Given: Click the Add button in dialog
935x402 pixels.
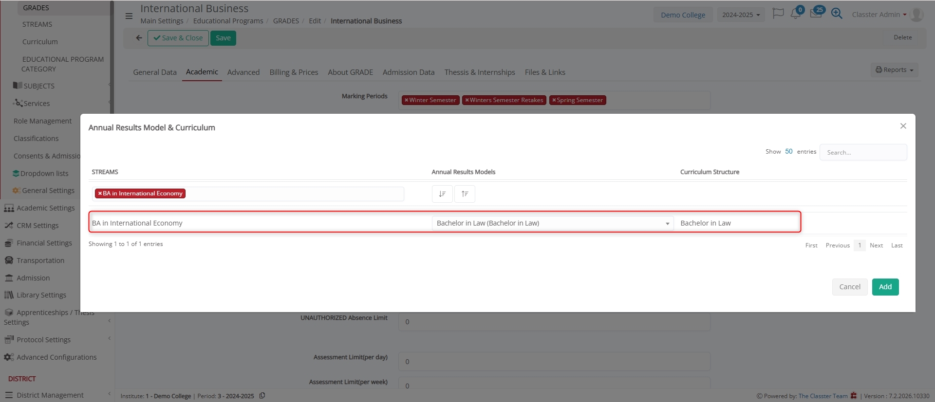Looking at the screenshot, I should click(x=885, y=287).
